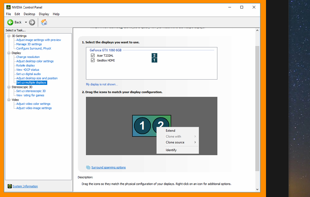Collapse the 3D Settings tree node
The image size is (310, 197).
tap(9, 36)
